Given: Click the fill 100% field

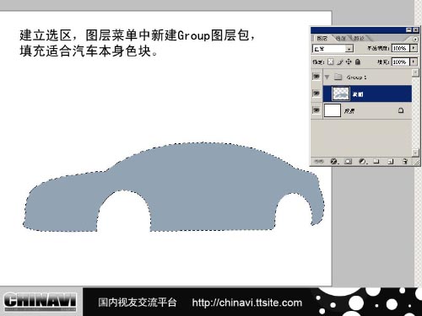Looking at the screenshot, I should (x=400, y=62).
